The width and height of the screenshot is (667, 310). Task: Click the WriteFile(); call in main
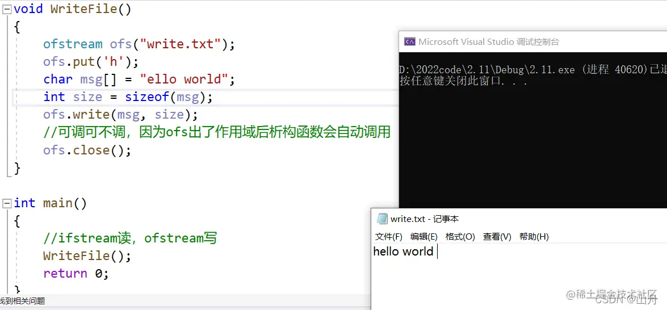pyautogui.click(x=87, y=256)
